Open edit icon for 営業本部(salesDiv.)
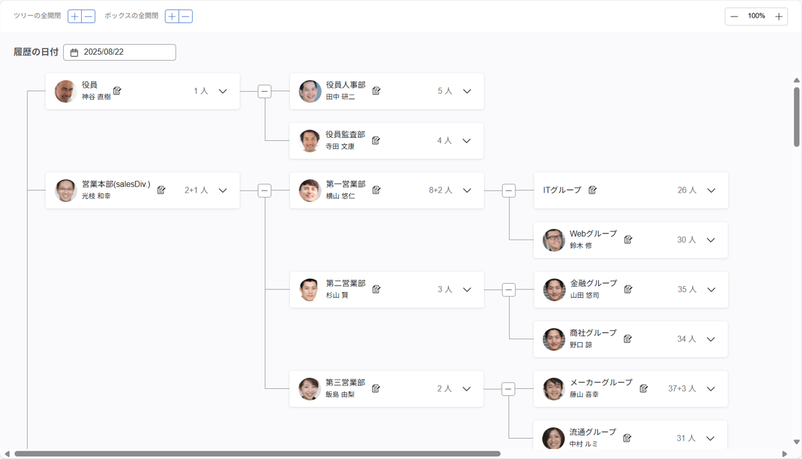 (x=162, y=190)
